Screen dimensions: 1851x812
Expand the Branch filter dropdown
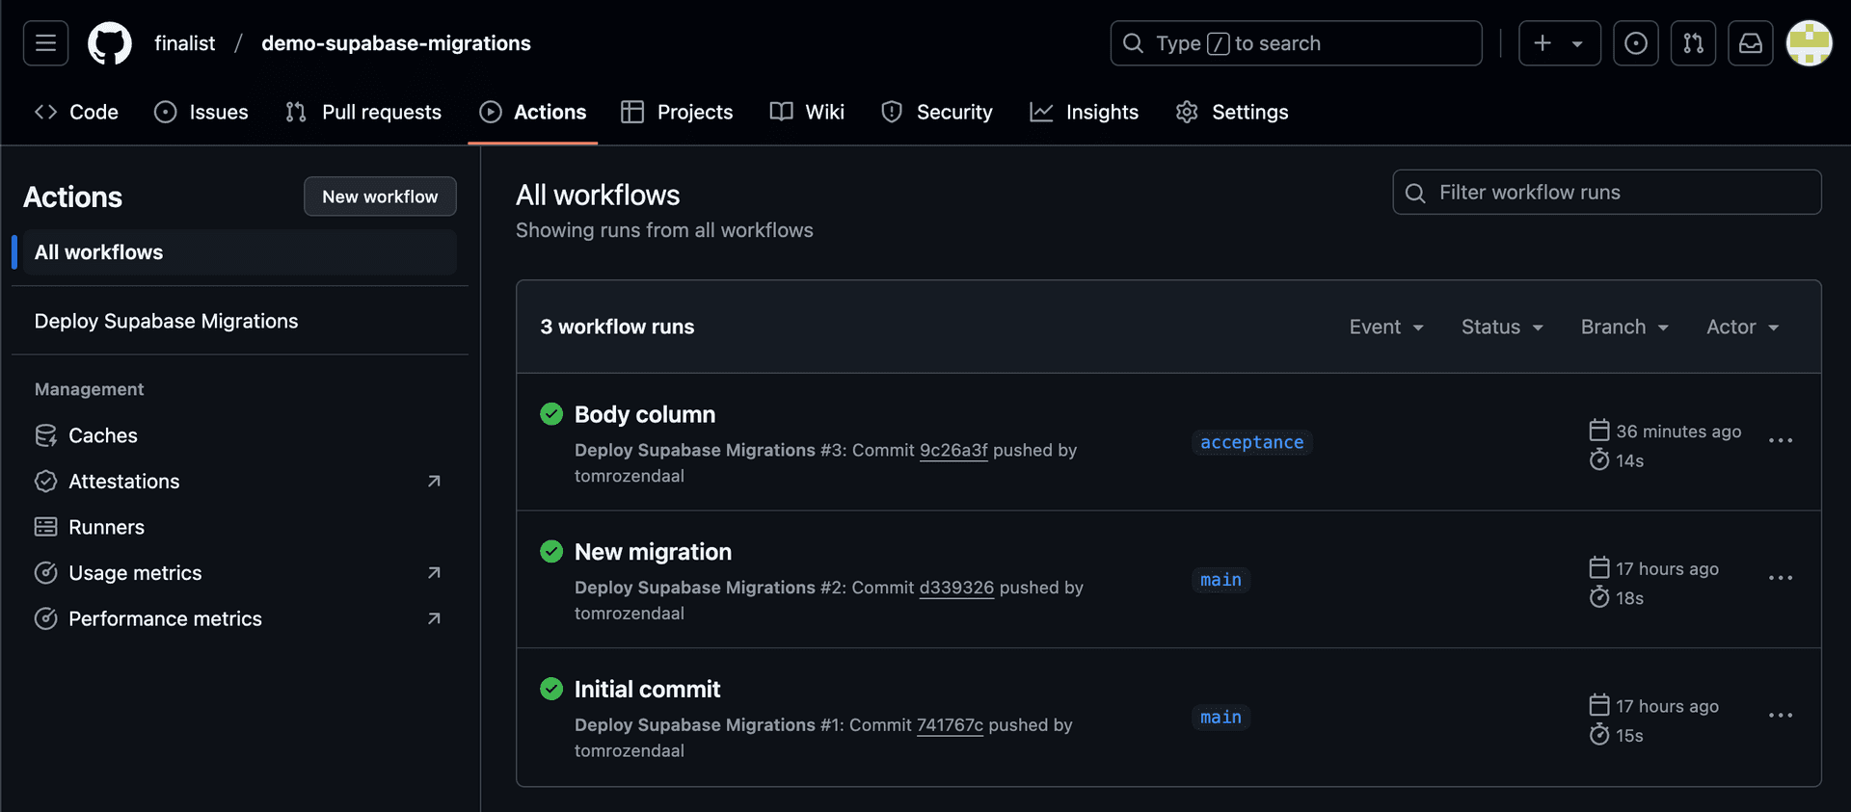point(1624,327)
